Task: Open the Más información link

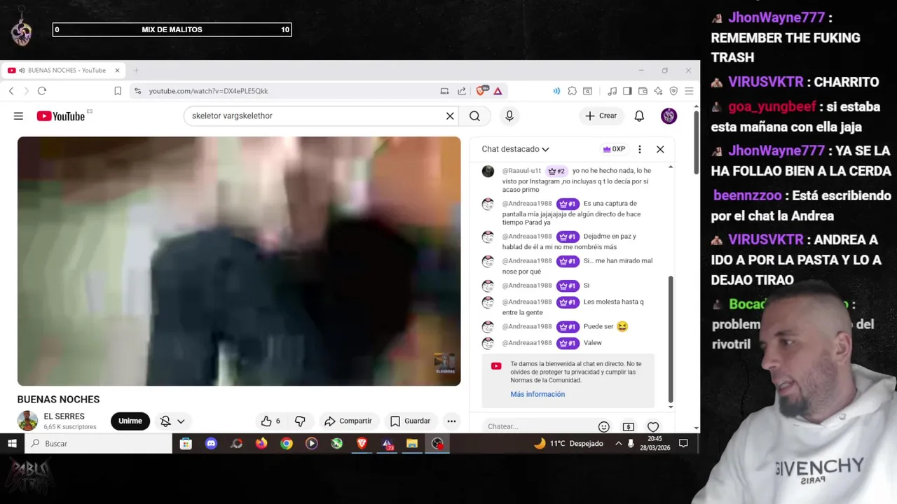Action: coord(537,394)
